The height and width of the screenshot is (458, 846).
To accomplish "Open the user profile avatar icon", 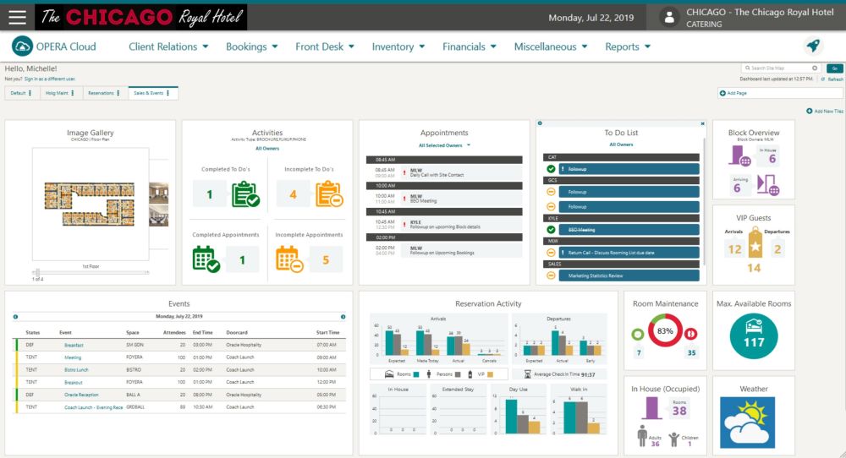I will tap(669, 17).
